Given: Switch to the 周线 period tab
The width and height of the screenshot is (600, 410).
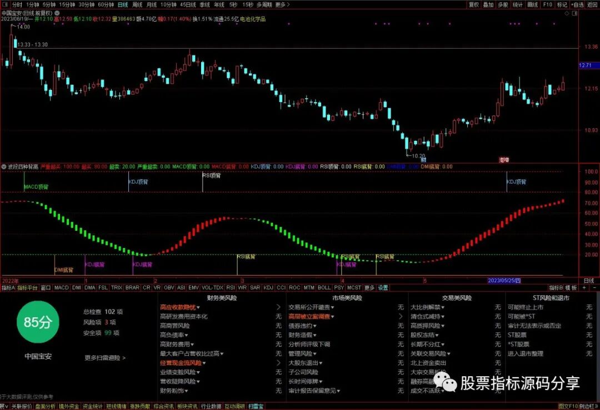Looking at the screenshot, I should 137,4.
